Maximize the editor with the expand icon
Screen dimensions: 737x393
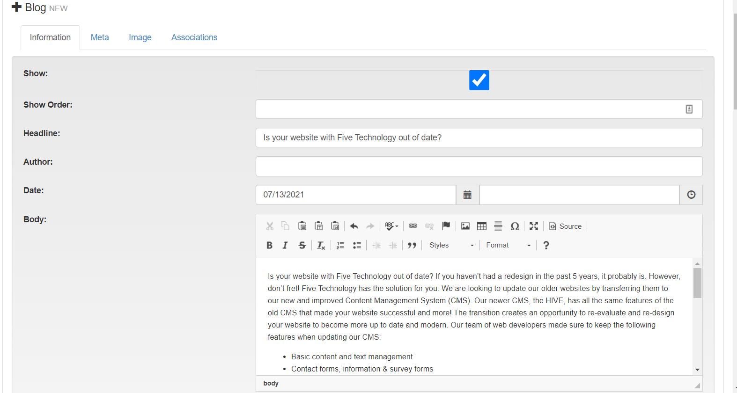(x=534, y=226)
